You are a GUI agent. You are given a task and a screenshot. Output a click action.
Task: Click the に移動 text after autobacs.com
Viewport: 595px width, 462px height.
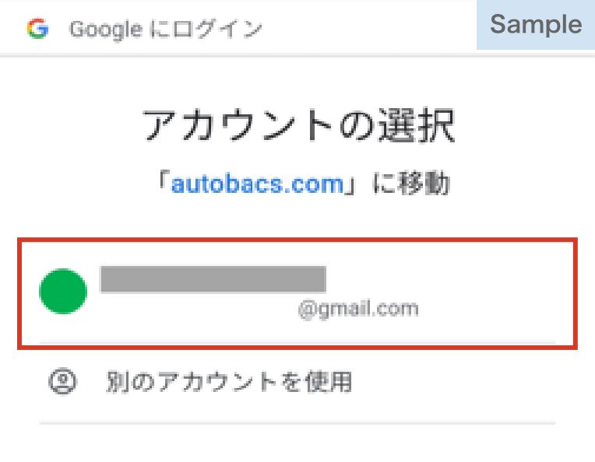[409, 184]
